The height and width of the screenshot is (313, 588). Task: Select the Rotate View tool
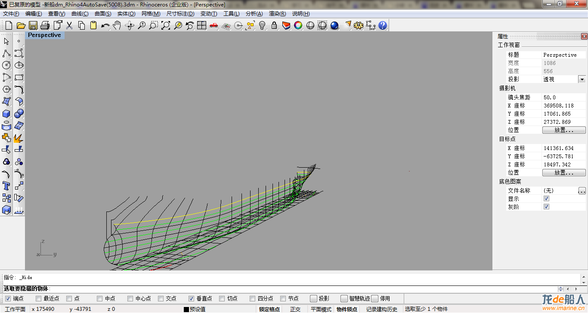click(x=130, y=25)
